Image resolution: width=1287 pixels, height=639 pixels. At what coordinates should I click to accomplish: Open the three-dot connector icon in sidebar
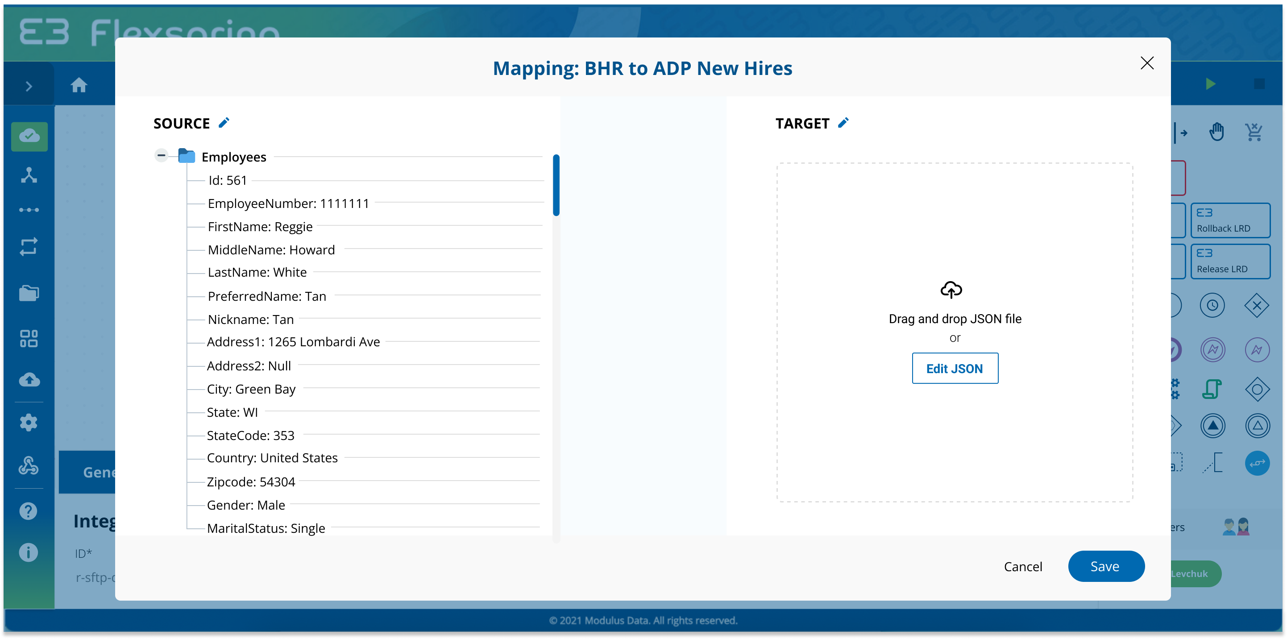pyautogui.click(x=29, y=210)
